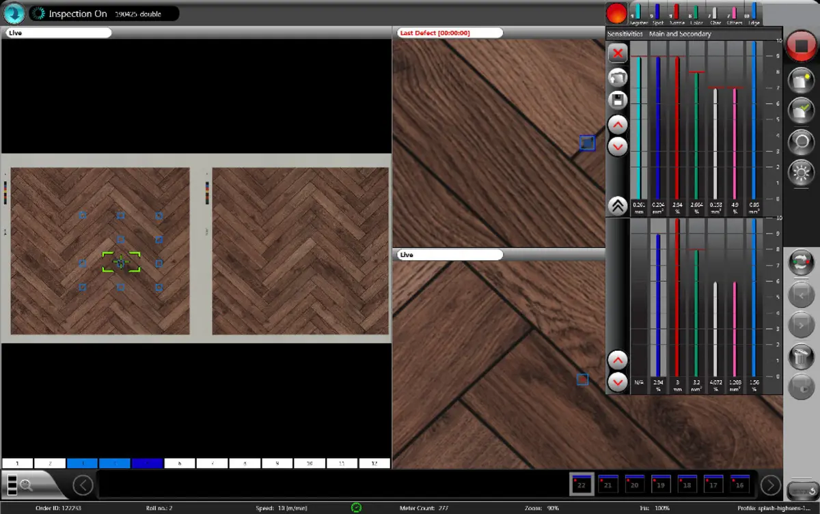820x514 pixels.
Task: Click the refresh arrows icon with colored dots
Action: (800, 263)
